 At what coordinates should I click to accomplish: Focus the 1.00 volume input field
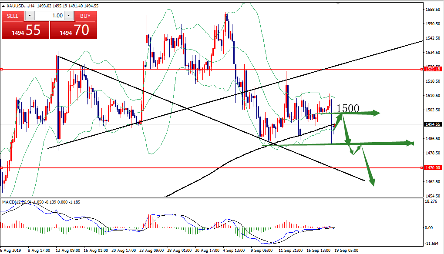49,16
